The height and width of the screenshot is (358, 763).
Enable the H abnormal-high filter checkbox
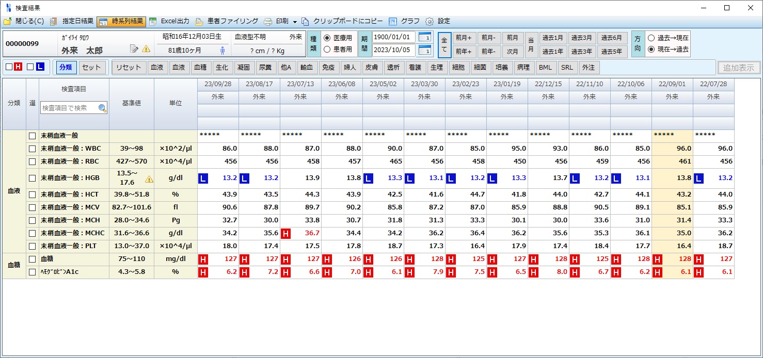[9, 67]
